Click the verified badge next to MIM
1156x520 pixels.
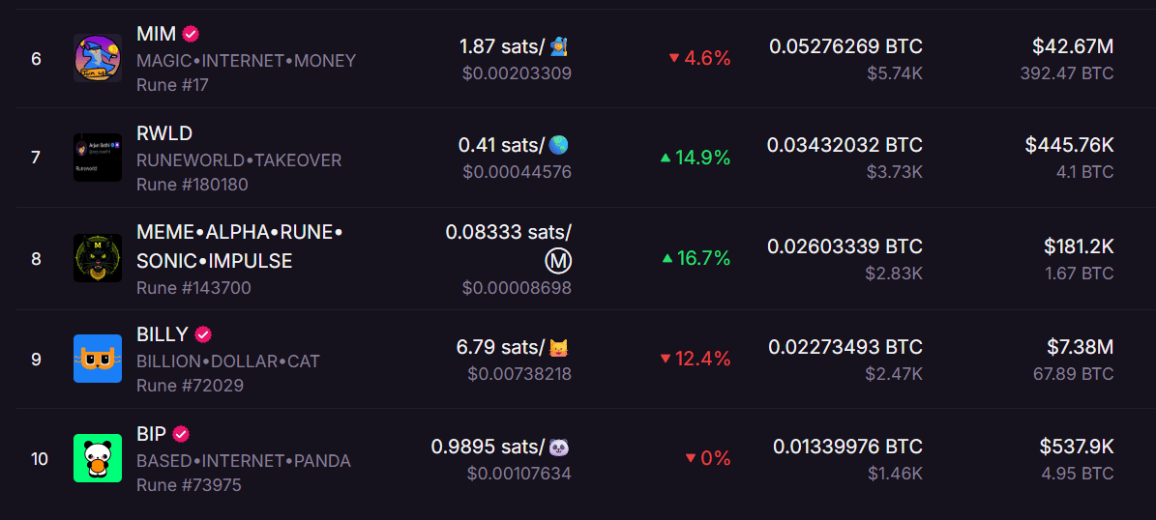[191, 34]
